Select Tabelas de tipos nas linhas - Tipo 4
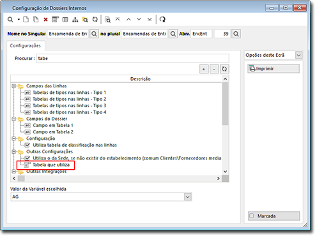Image resolution: width=317 pixels, height=238 pixels. point(70,112)
